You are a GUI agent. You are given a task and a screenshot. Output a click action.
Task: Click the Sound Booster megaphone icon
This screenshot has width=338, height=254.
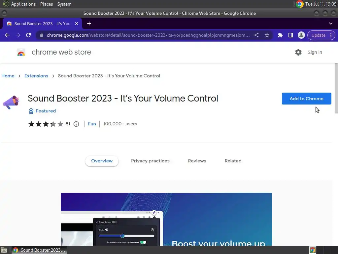[x=11, y=103]
